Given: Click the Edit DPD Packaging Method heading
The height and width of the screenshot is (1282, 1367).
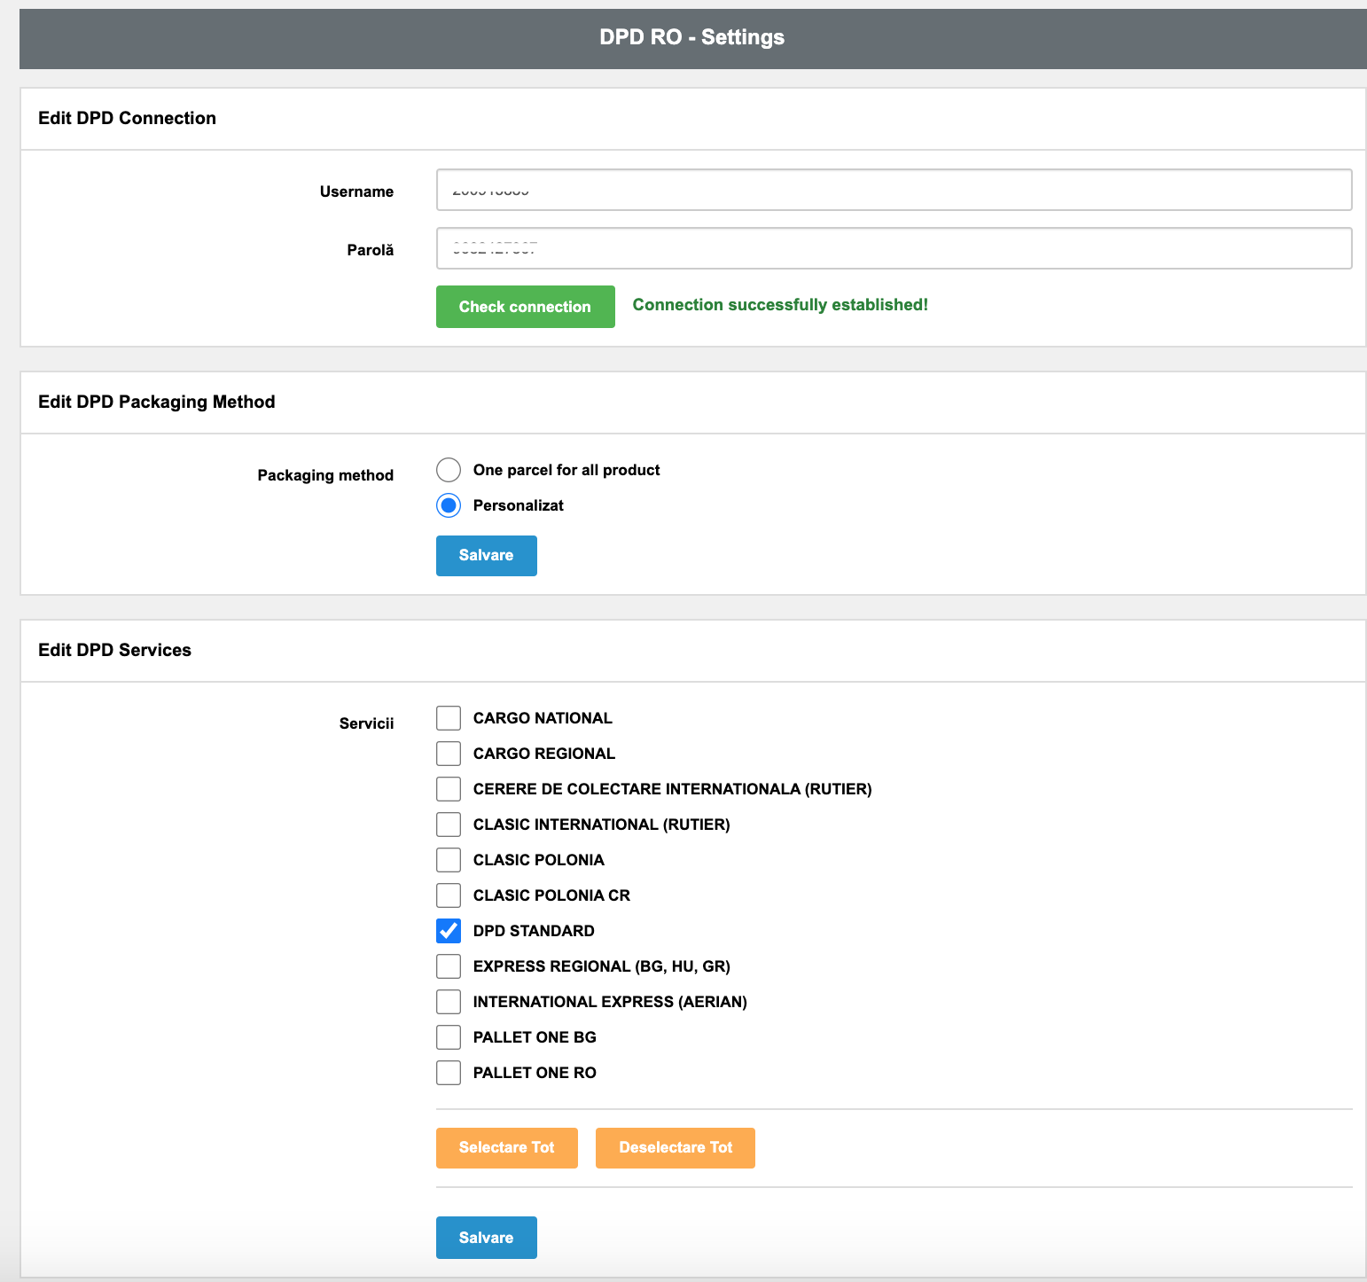Looking at the screenshot, I should click(157, 402).
